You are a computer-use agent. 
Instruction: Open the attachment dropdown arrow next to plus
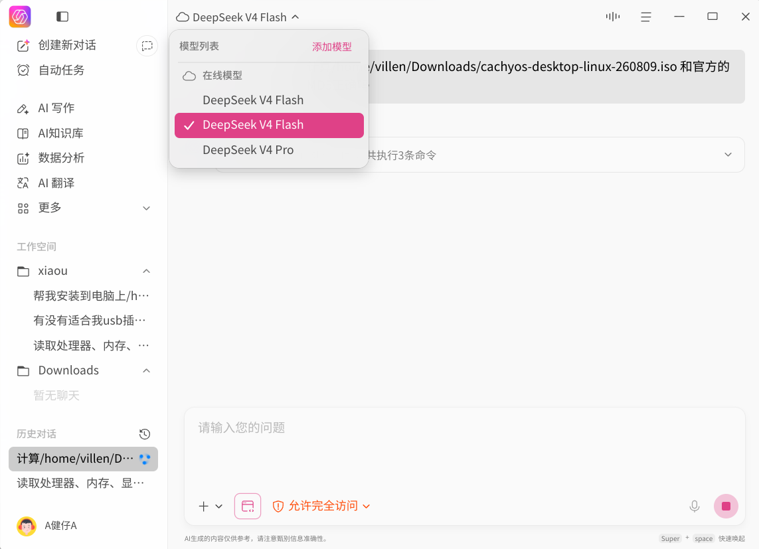[x=218, y=507]
